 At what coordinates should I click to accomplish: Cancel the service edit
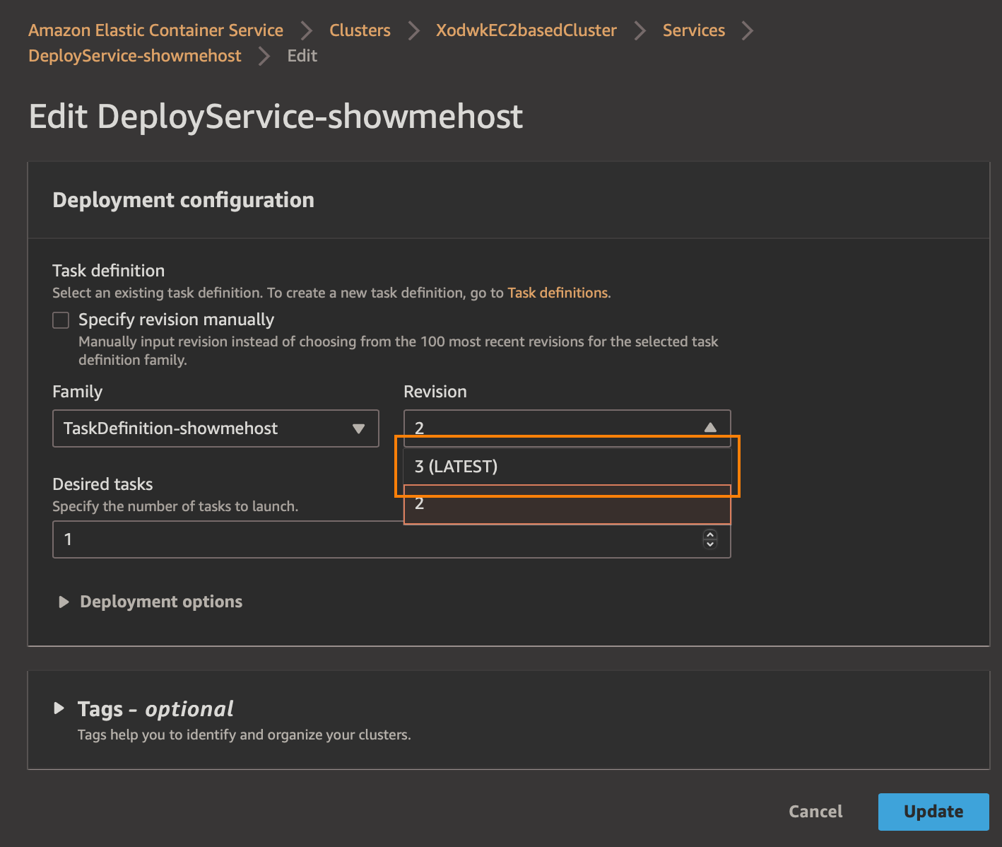(x=815, y=812)
